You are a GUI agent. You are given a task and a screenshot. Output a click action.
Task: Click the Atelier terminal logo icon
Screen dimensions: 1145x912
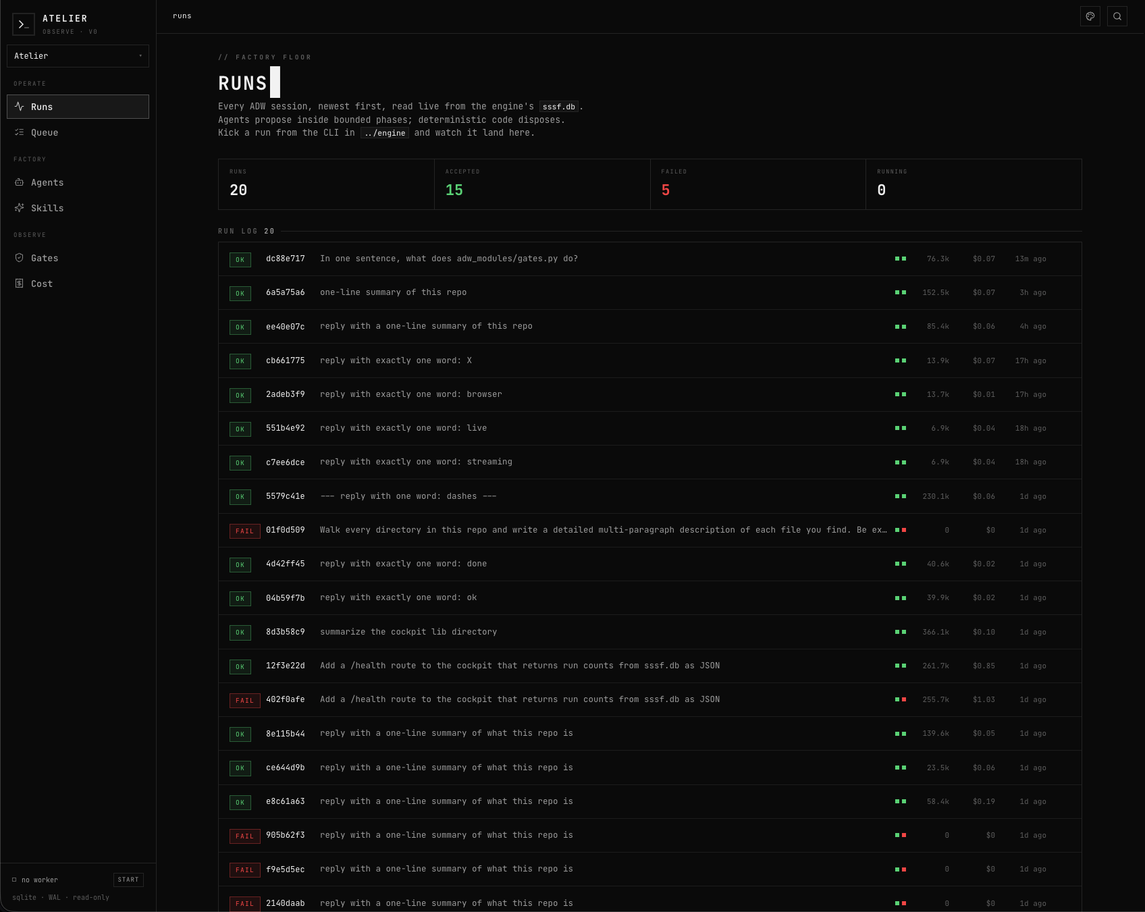(24, 24)
